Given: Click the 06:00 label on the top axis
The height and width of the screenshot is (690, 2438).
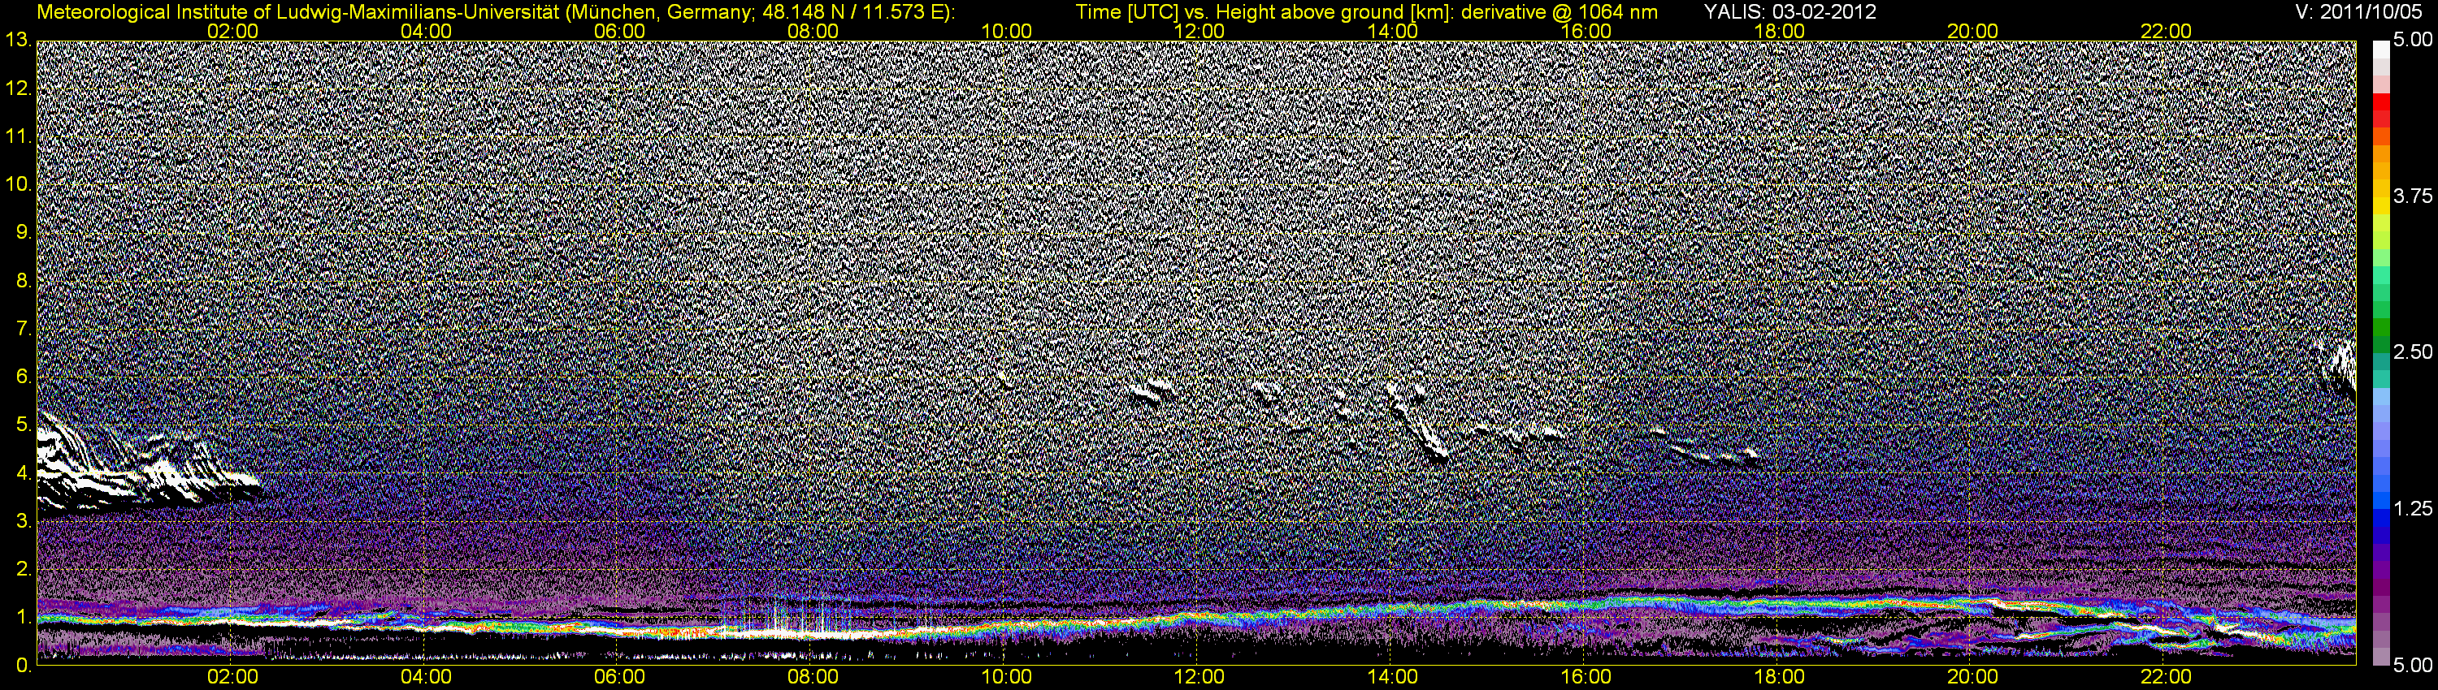Looking at the screenshot, I should click(619, 30).
